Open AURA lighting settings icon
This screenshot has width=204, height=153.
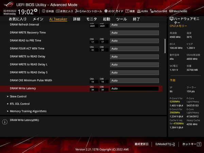[x=139, y=11]
